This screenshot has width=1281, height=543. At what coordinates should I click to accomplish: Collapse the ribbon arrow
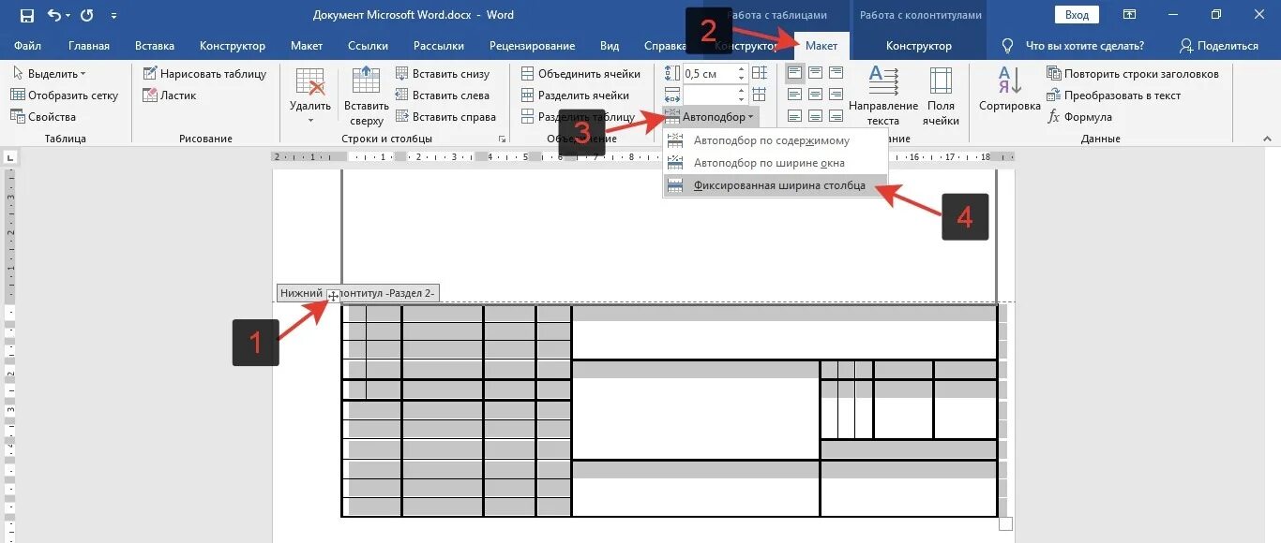1266,139
